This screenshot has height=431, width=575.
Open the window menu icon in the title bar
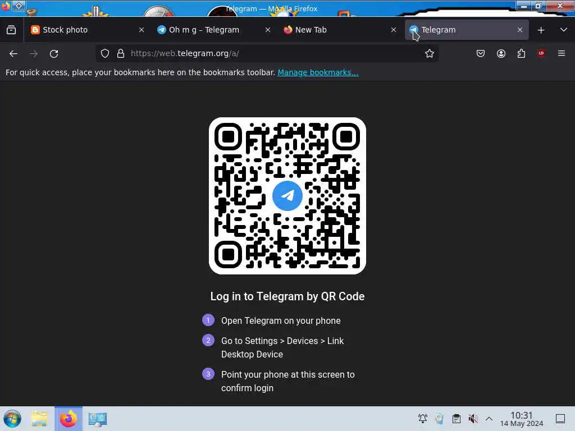(x=5, y=6)
